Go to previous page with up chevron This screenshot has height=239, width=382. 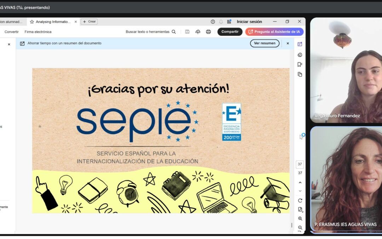[x=300, y=182]
